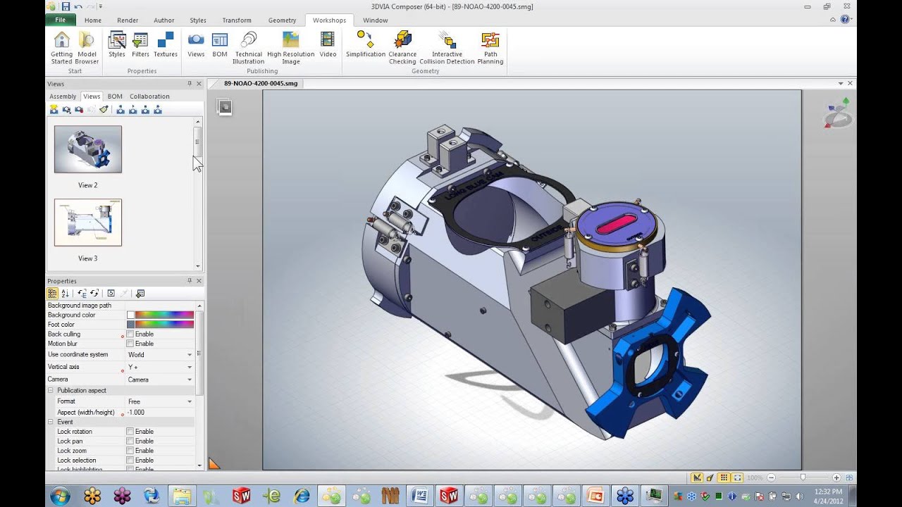
Task: Select the View 2 thumbnail
Action: 88,149
